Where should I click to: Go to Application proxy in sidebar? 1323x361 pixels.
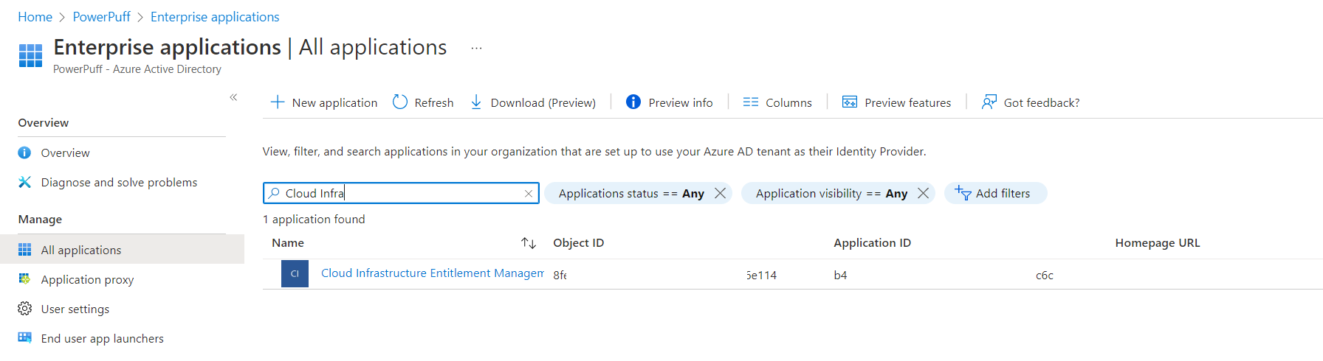[x=87, y=280]
